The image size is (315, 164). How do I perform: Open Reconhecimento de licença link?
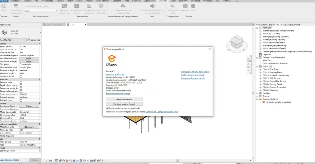118,93
